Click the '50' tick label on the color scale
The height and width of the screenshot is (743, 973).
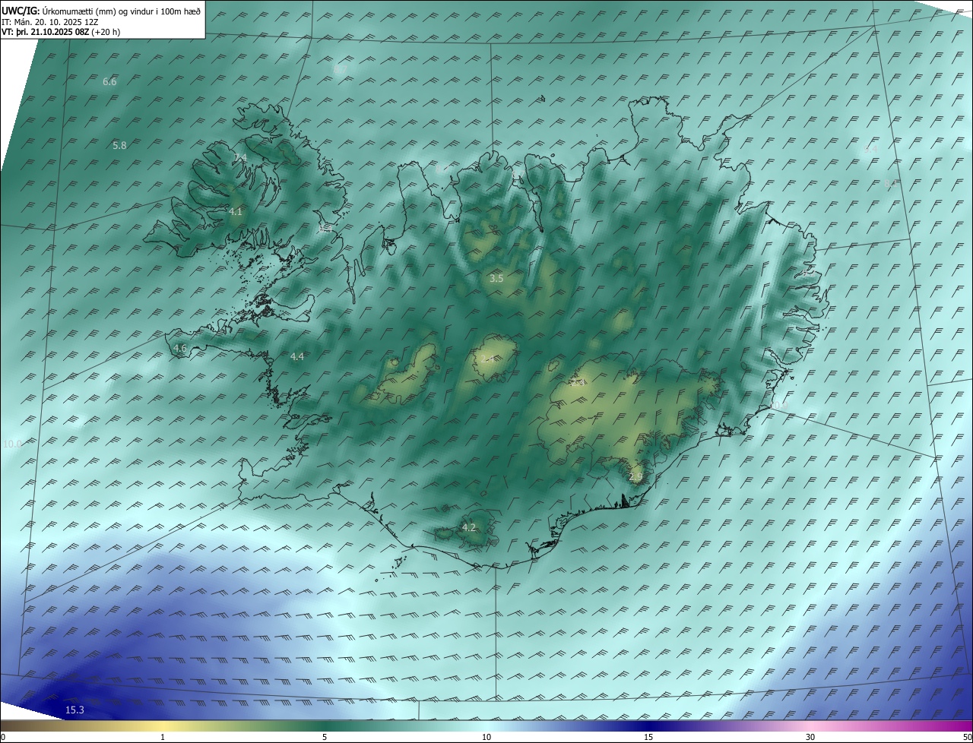coord(967,737)
